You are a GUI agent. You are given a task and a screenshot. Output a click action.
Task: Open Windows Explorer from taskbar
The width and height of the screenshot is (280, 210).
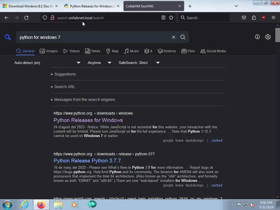point(58,205)
